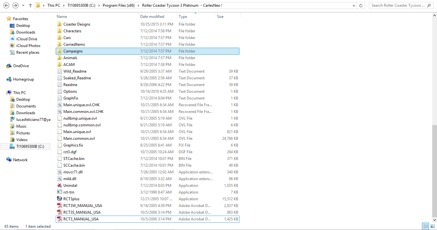This screenshot has height=230, width=437.
Task: Select OneDrive in the navigation pane
Action: pyautogui.click(x=21, y=66)
